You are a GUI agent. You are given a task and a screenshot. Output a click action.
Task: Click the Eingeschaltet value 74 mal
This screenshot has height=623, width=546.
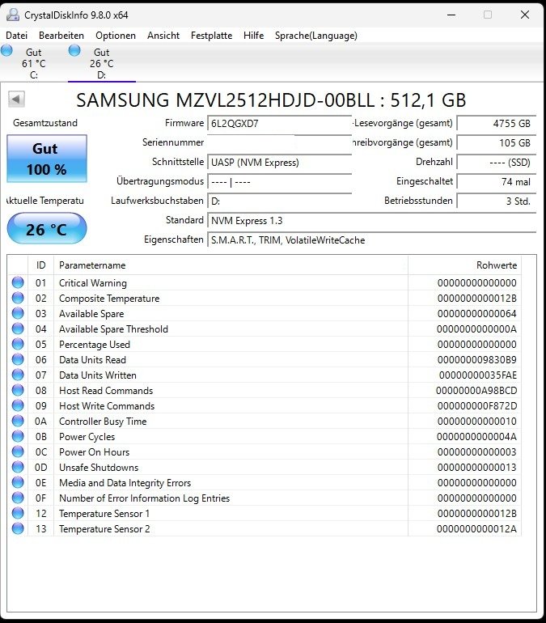pos(497,181)
